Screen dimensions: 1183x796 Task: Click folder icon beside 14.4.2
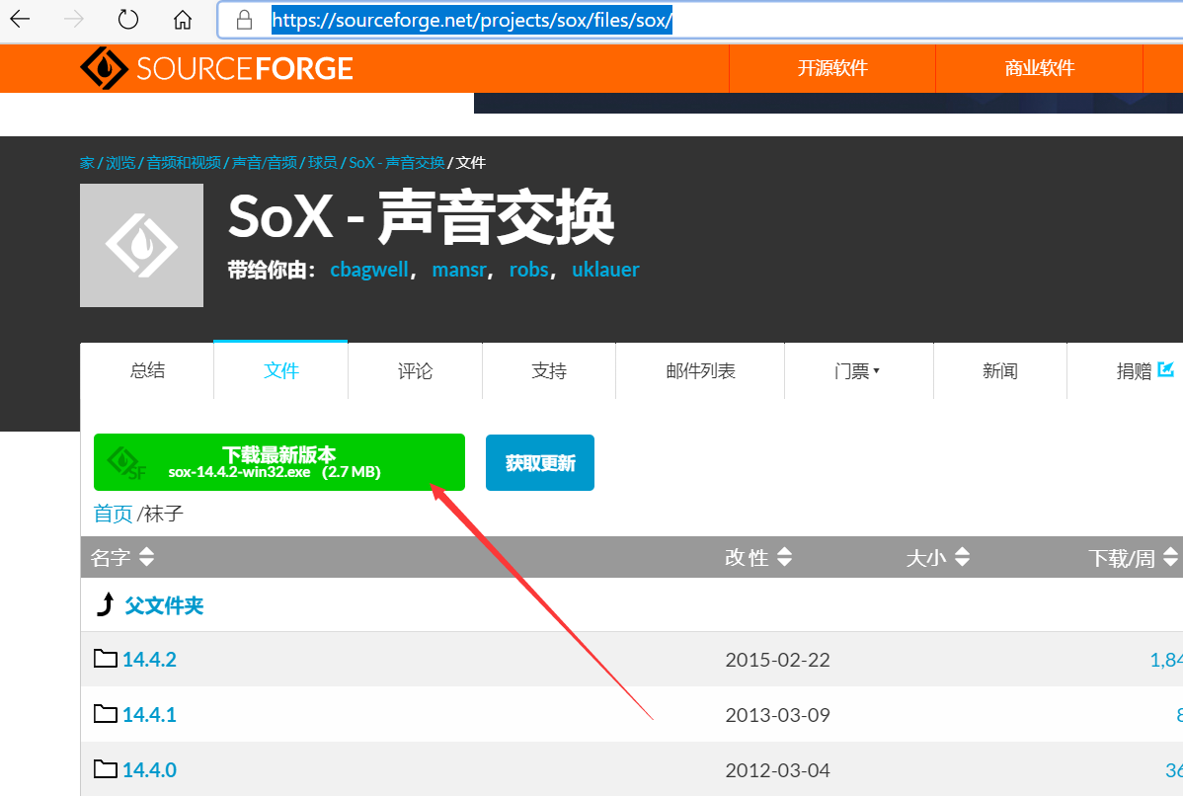(106, 659)
